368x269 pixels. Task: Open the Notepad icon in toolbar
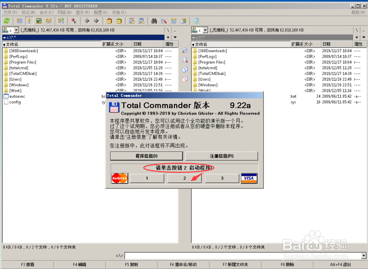[x=196, y=21]
